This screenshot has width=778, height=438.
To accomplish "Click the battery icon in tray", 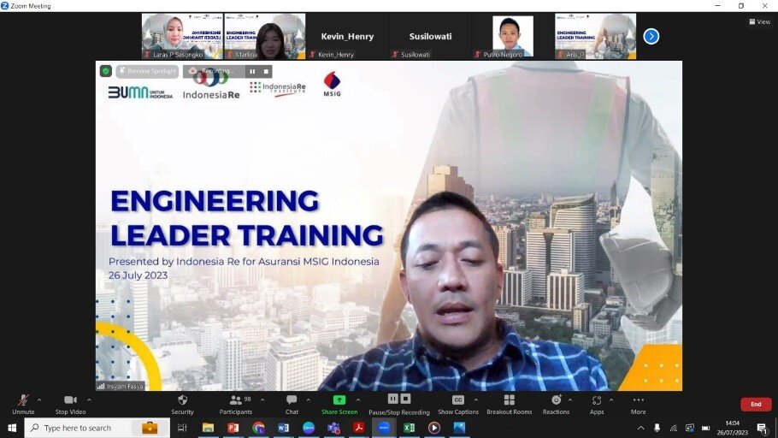I will pyautogui.click(x=705, y=428).
